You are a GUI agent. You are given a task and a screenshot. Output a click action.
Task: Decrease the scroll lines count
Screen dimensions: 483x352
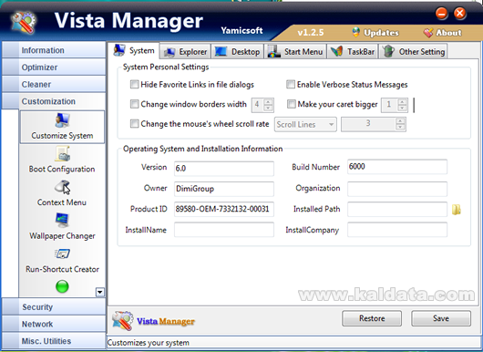(x=400, y=128)
